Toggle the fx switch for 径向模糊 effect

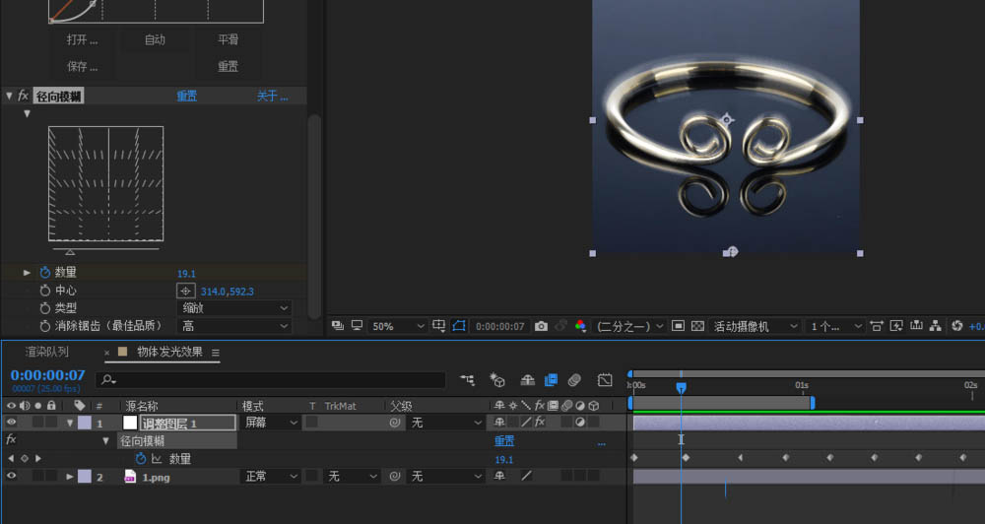(x=22, y=96)
